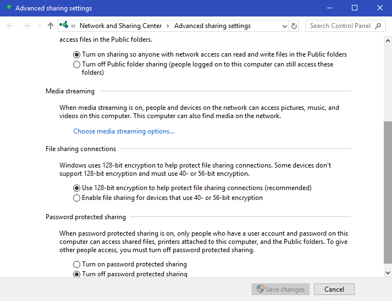The height and width of the screenshot is (301, 392).
Task: Click the window title bar network icon
Action: pos(8,7)
